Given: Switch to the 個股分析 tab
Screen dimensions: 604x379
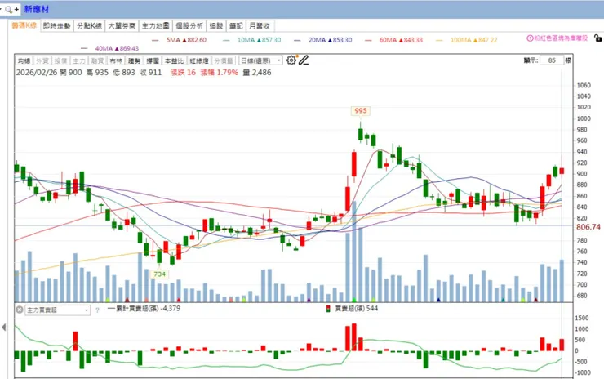Looking at the screenshot, I should [189, 26].
